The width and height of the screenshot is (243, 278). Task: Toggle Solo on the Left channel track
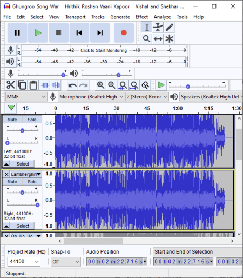[x=32, y=120]
